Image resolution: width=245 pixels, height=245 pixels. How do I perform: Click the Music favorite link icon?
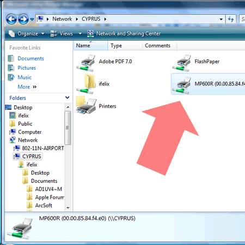tap(11, 77)
